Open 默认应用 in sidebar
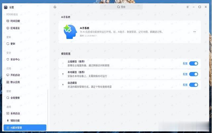The height and width of the screenshot is (133, 212). 25,82
